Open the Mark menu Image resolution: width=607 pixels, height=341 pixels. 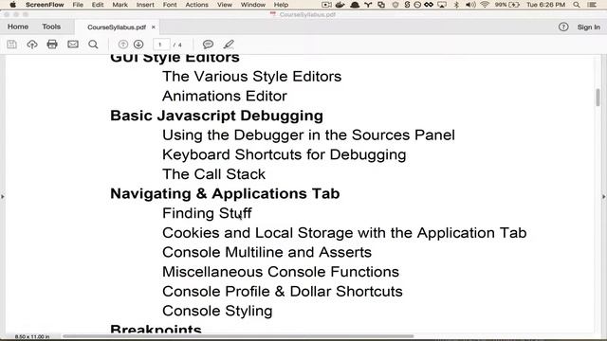click(x=120, y=5)
